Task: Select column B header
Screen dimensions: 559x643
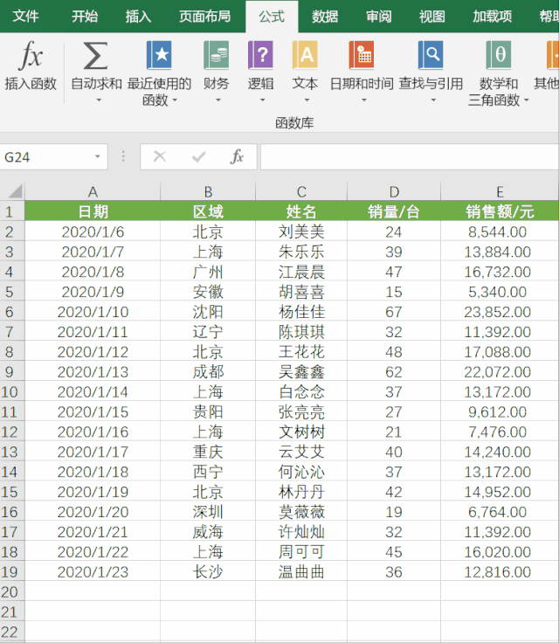Action: point(208,191)
